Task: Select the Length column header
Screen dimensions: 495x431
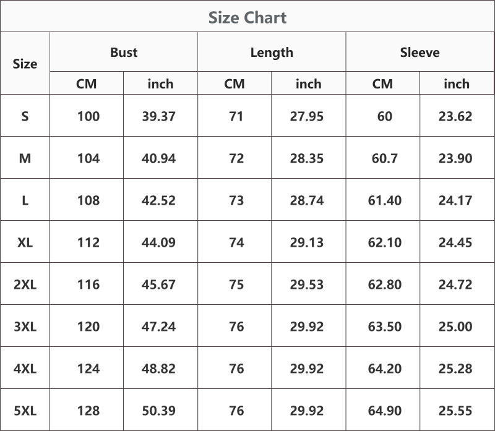Action: click(x=272, y=53)
